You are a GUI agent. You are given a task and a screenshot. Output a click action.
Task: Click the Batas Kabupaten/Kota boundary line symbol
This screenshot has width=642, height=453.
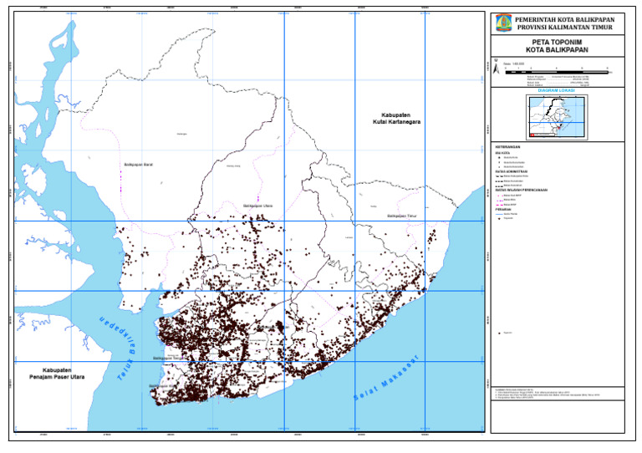498,176
